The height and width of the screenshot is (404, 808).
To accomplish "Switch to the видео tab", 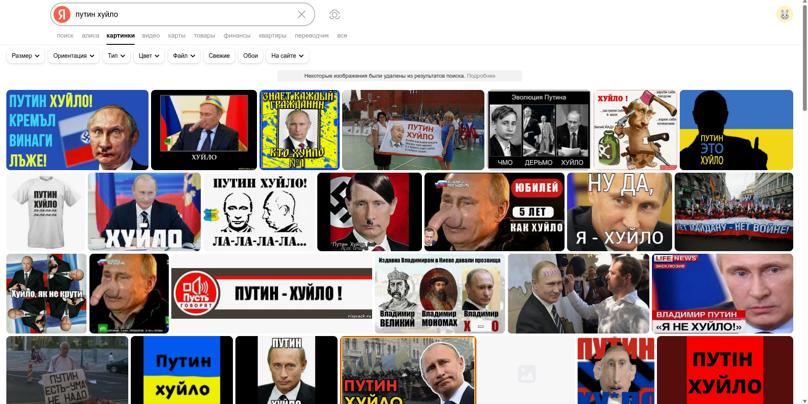I will (151, 35).
